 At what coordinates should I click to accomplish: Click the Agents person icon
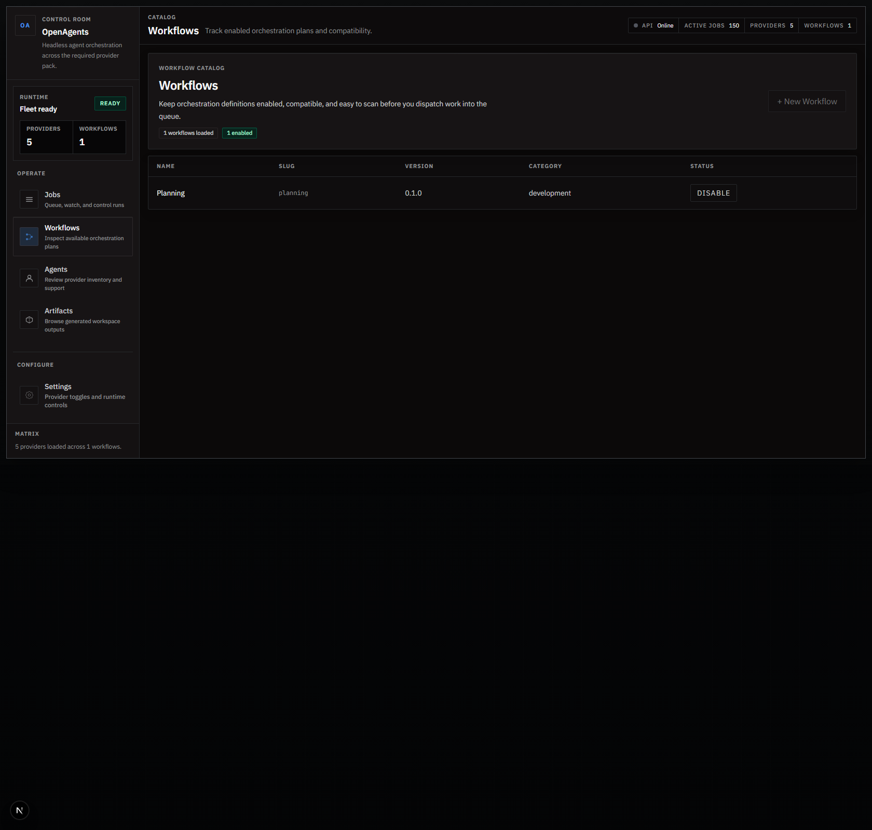tap(29, 278)
